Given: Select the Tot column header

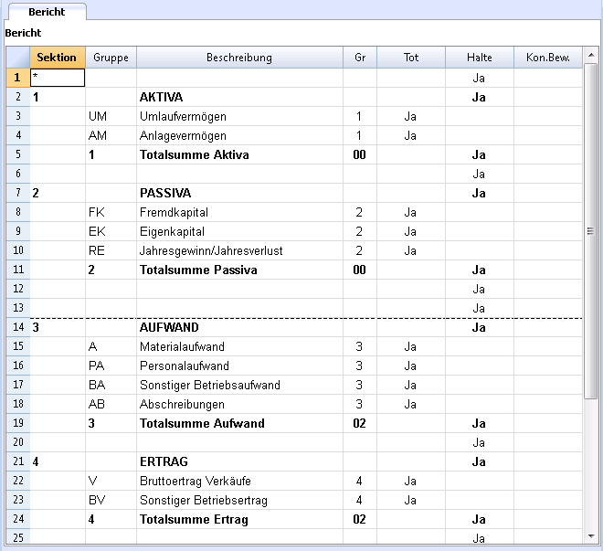Looking at the screenshot, I should click(411, 58).
